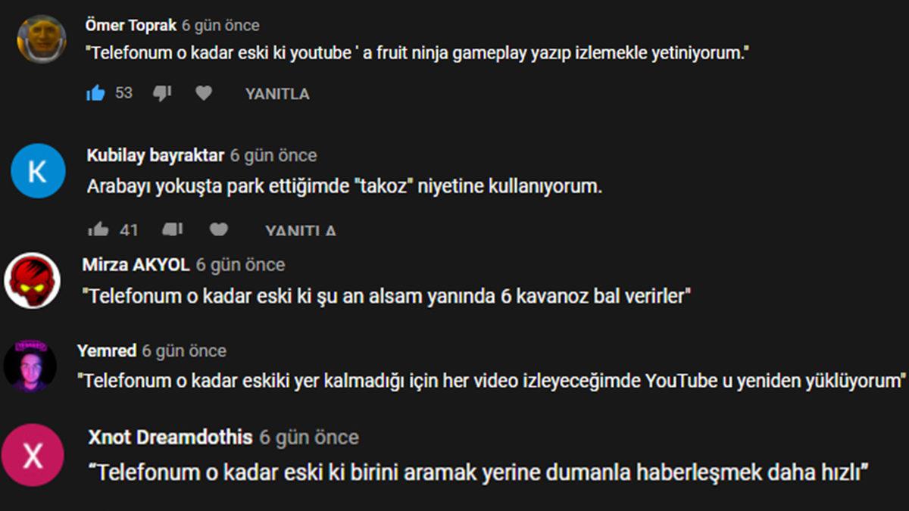Visit Kubilay bayraktar channel name link
Viewport: 909px width, 511px height.
[x=155, y=155]
